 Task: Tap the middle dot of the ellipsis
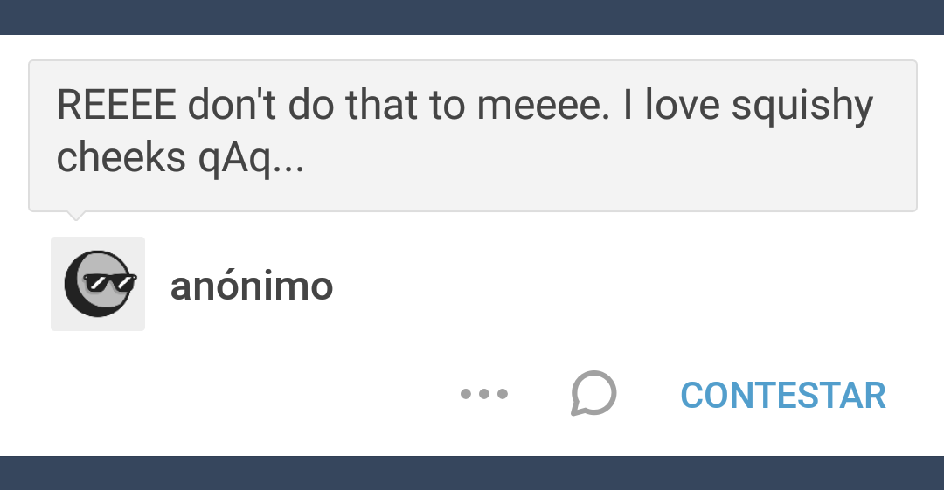[x=484, y=394]
